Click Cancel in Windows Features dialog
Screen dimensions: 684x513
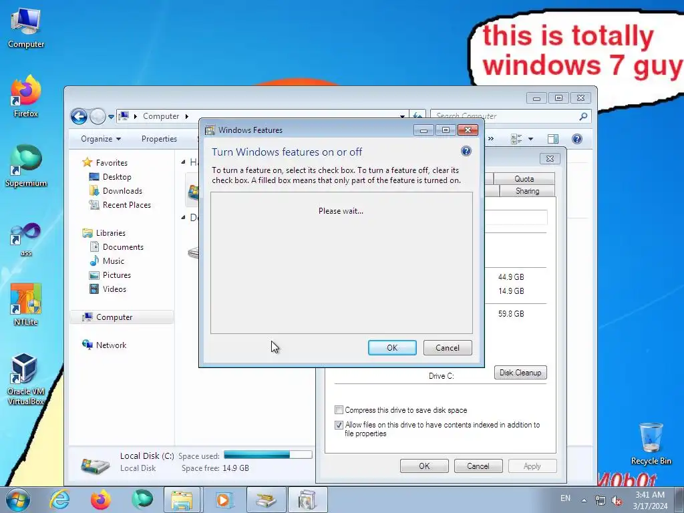click(448, 347)
